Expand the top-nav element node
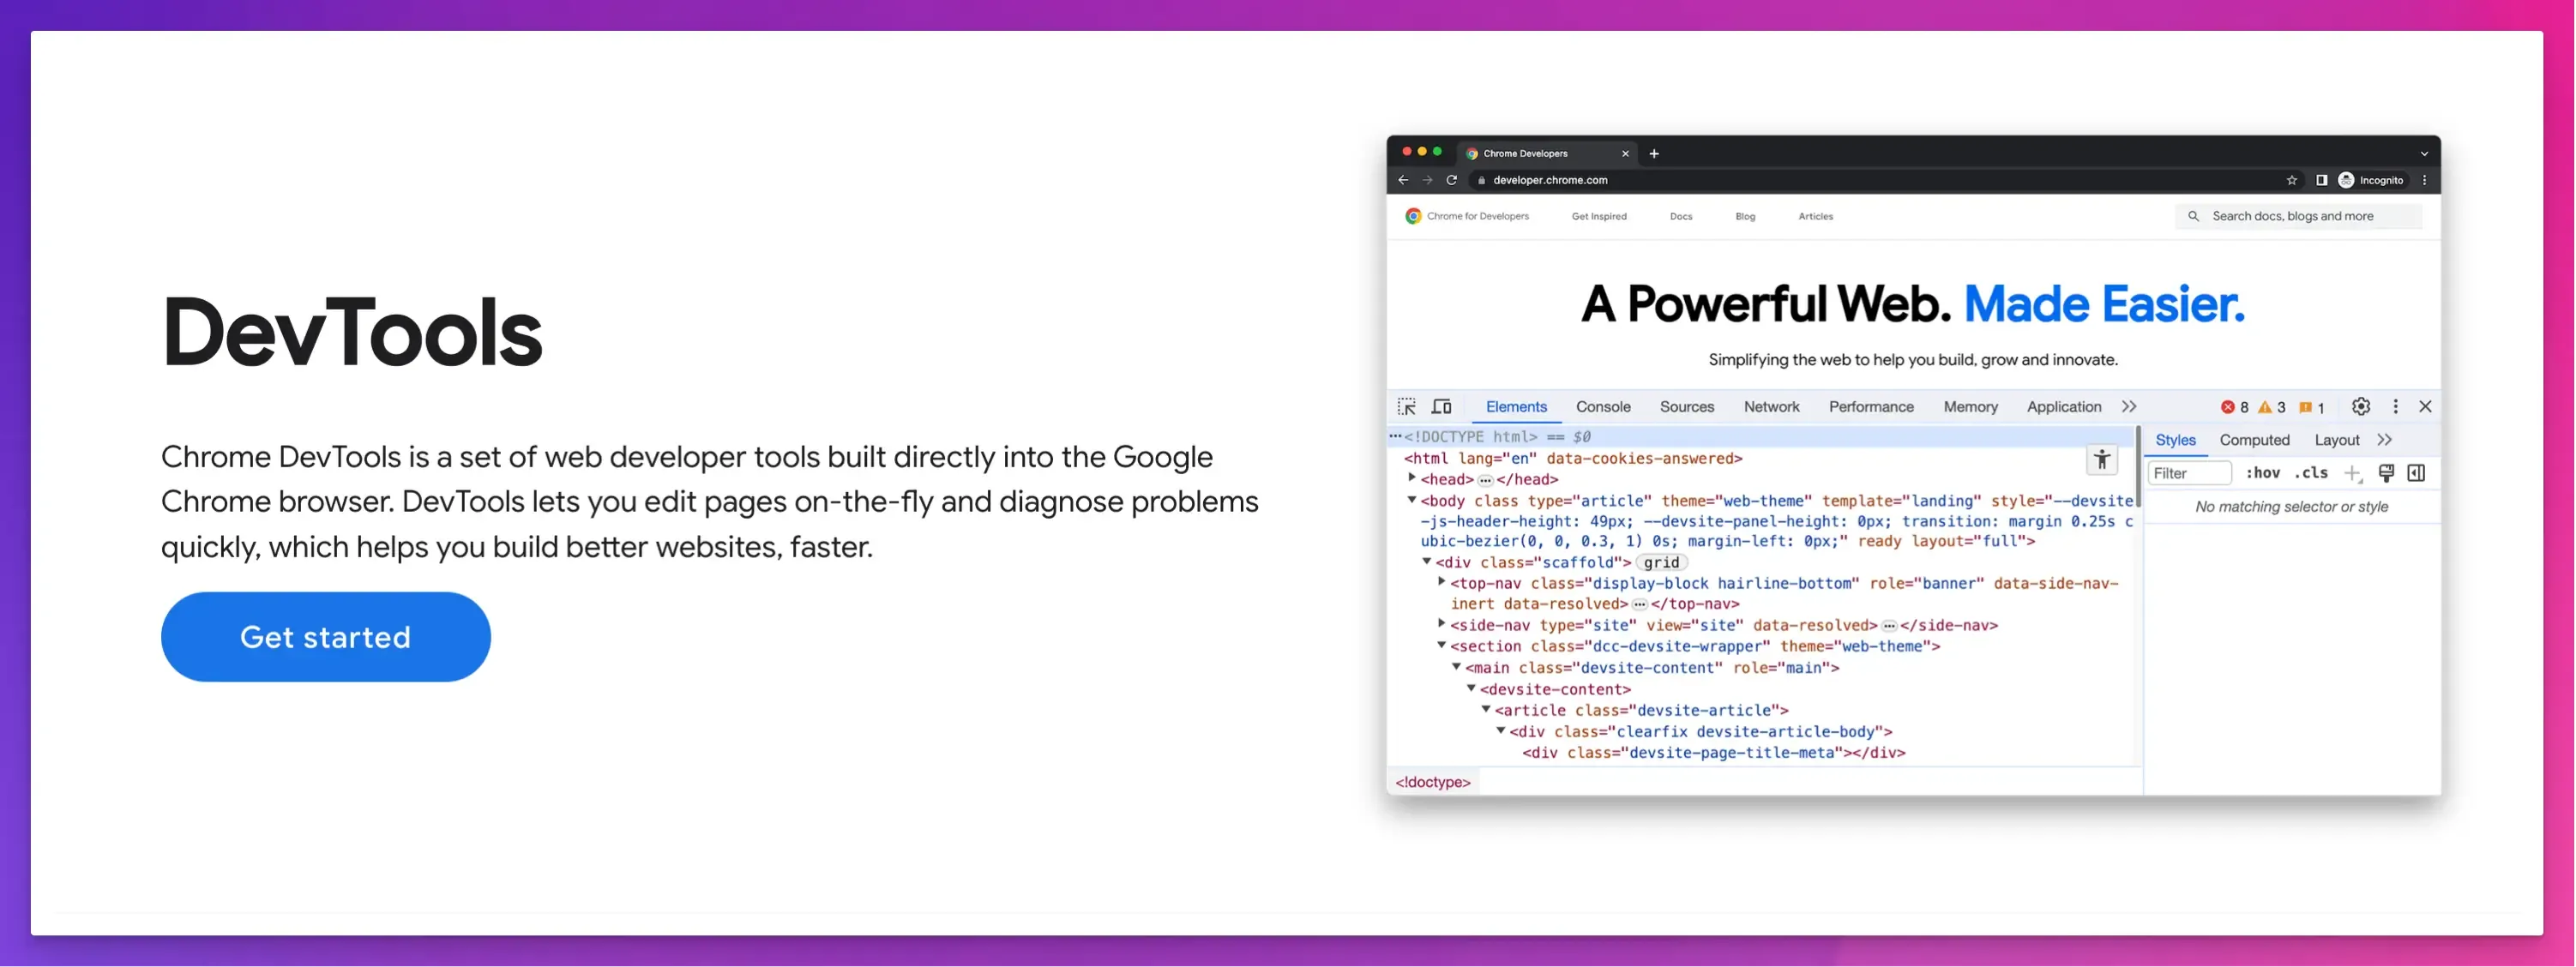Viewport: 2576px width, 967px height. [x=1441, y=582]
